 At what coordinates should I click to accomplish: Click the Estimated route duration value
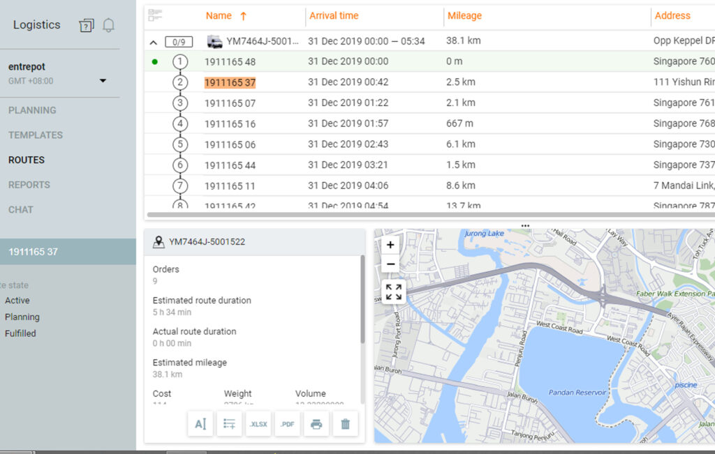(x=172, y=312)
